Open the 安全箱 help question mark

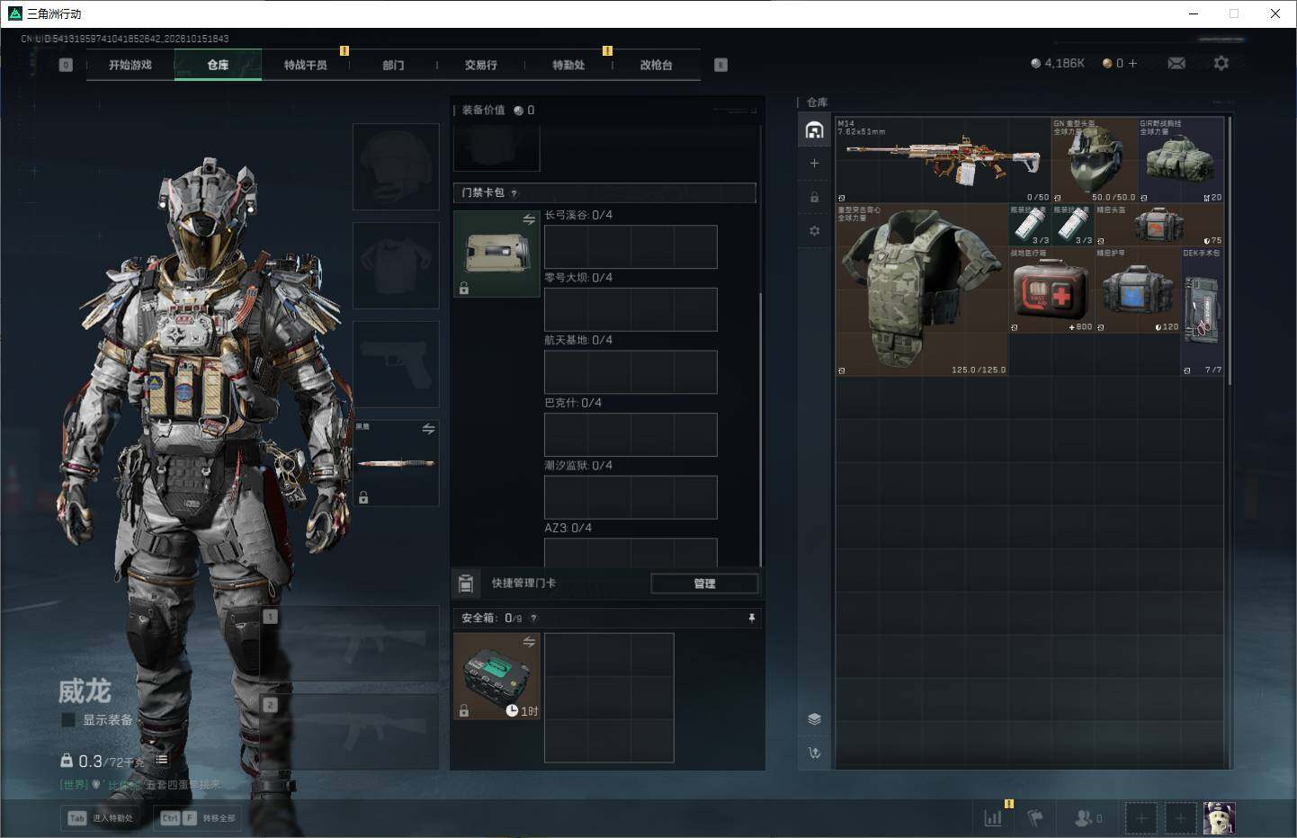coord(533,619)
